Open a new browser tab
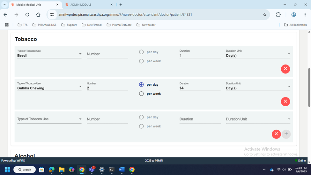The height and width of the screenshot is (175, 311). [121, 4]
